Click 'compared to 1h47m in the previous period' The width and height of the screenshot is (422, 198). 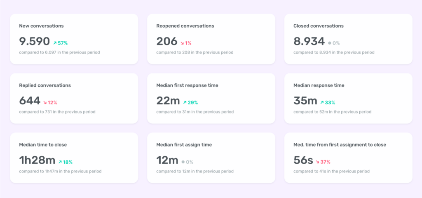(x=60, y=171)
